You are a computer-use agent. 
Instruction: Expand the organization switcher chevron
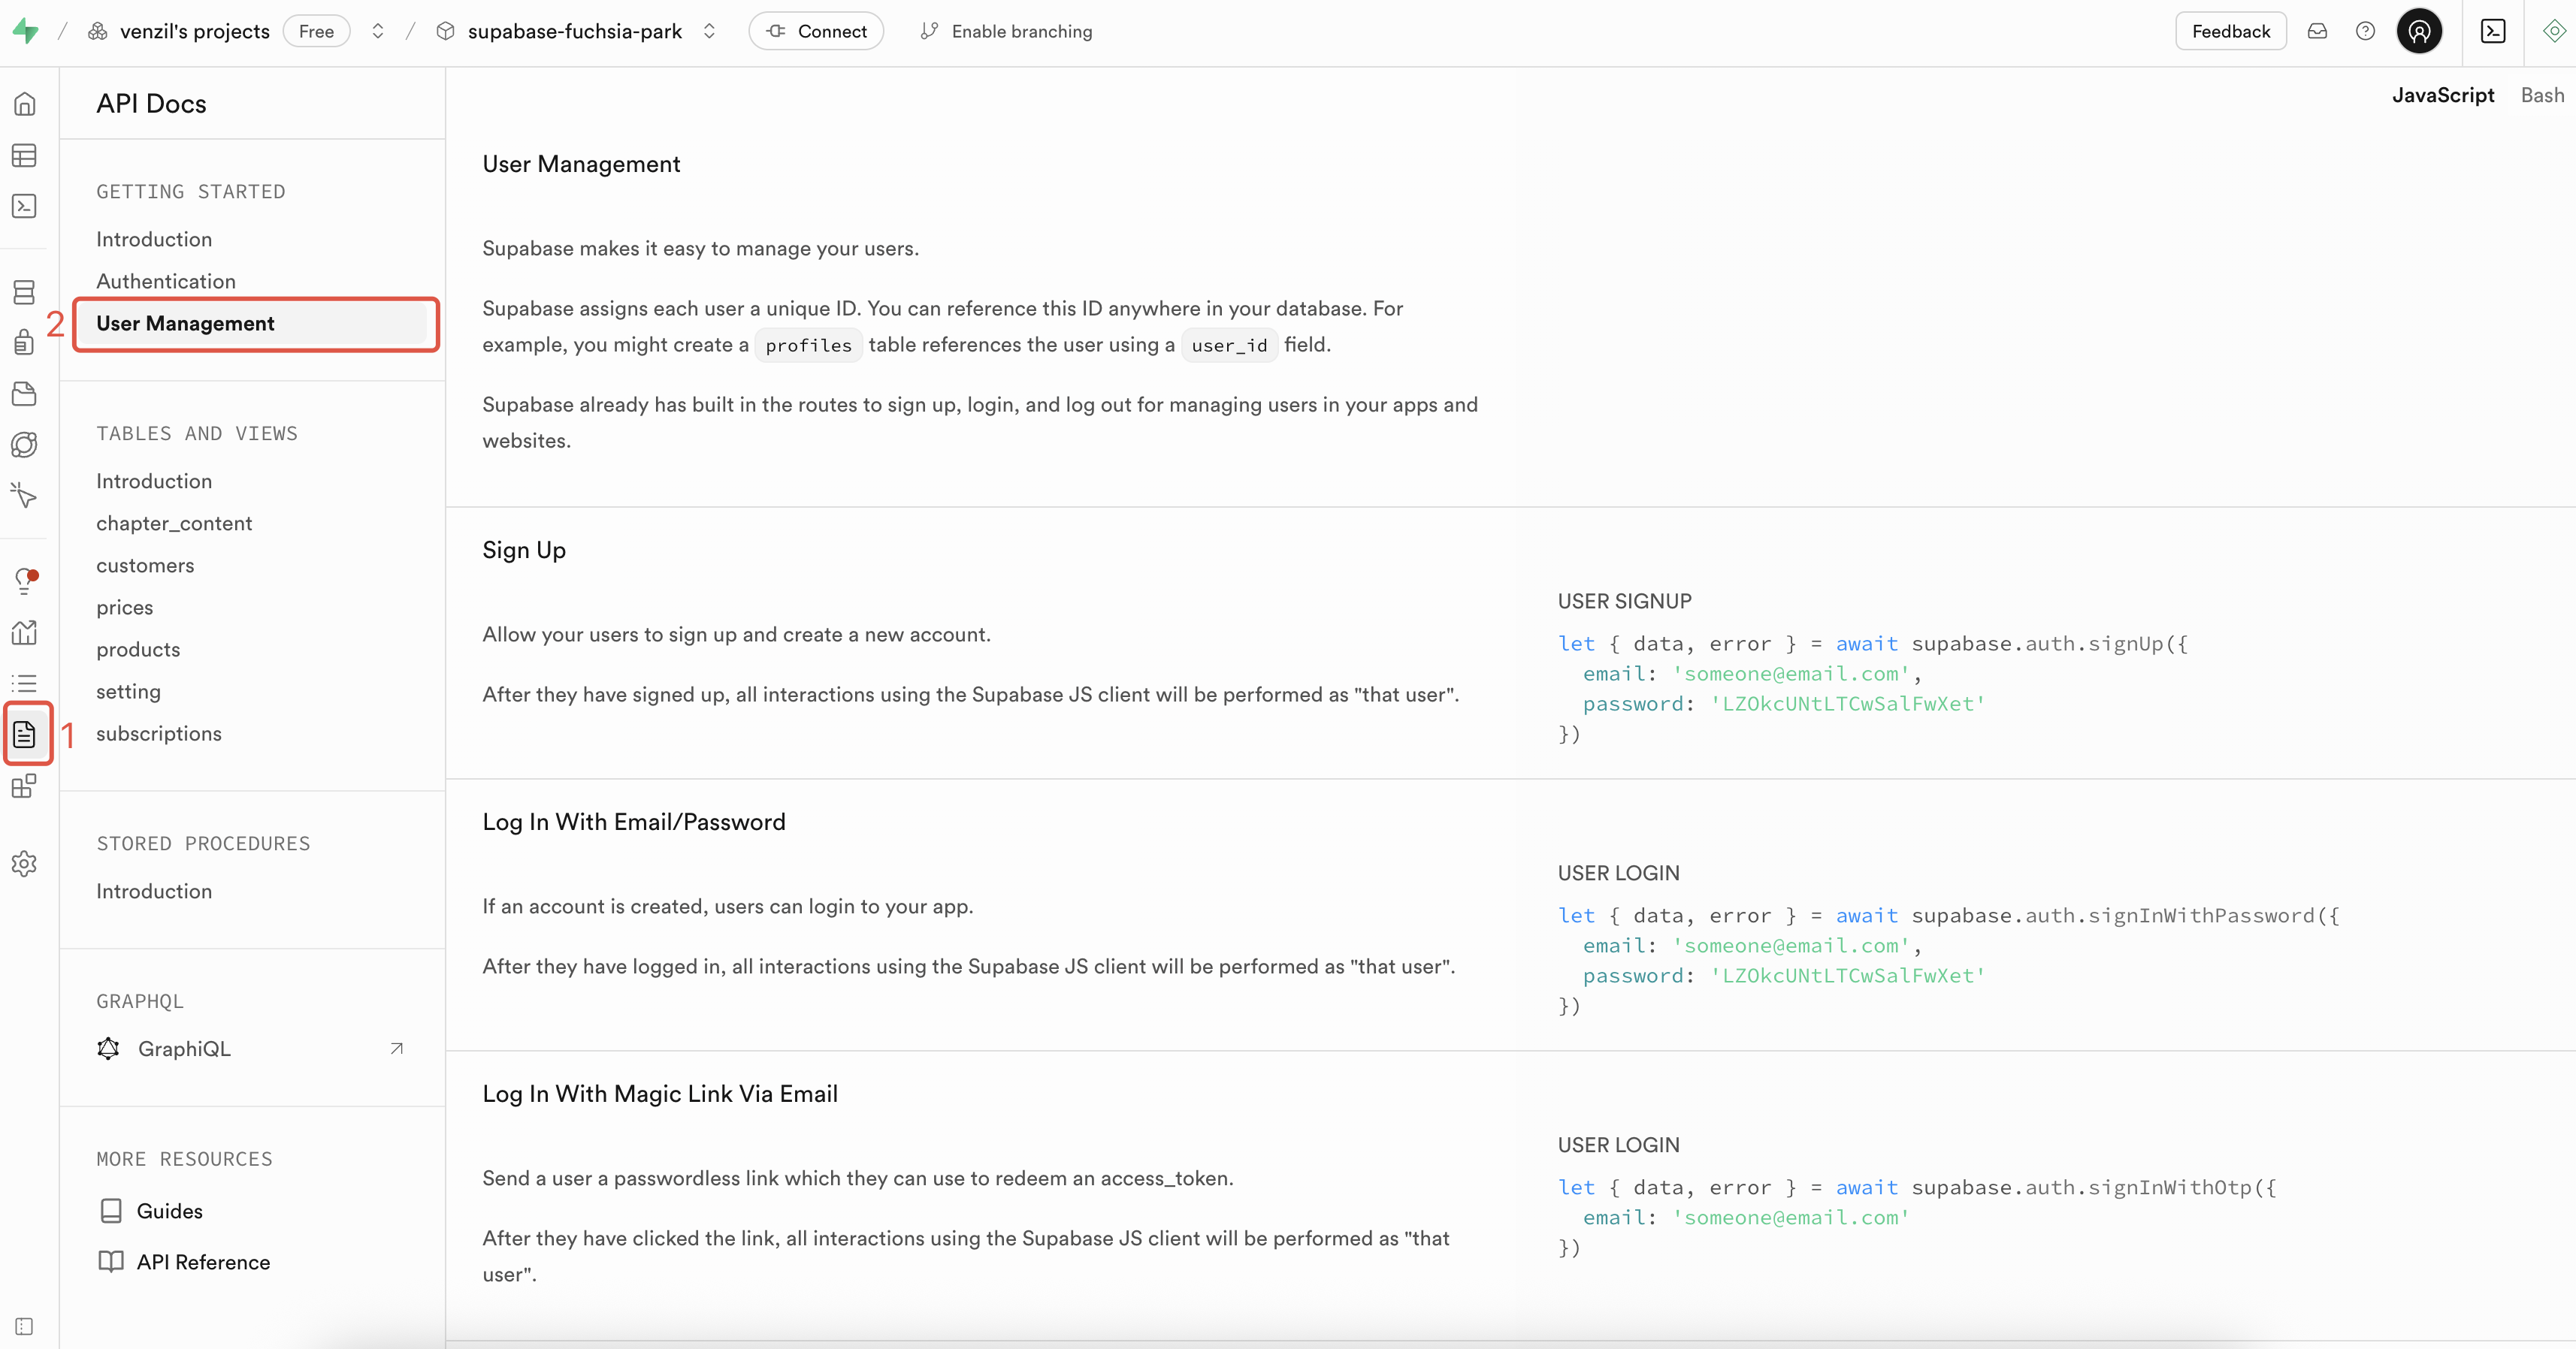[378, 31]
